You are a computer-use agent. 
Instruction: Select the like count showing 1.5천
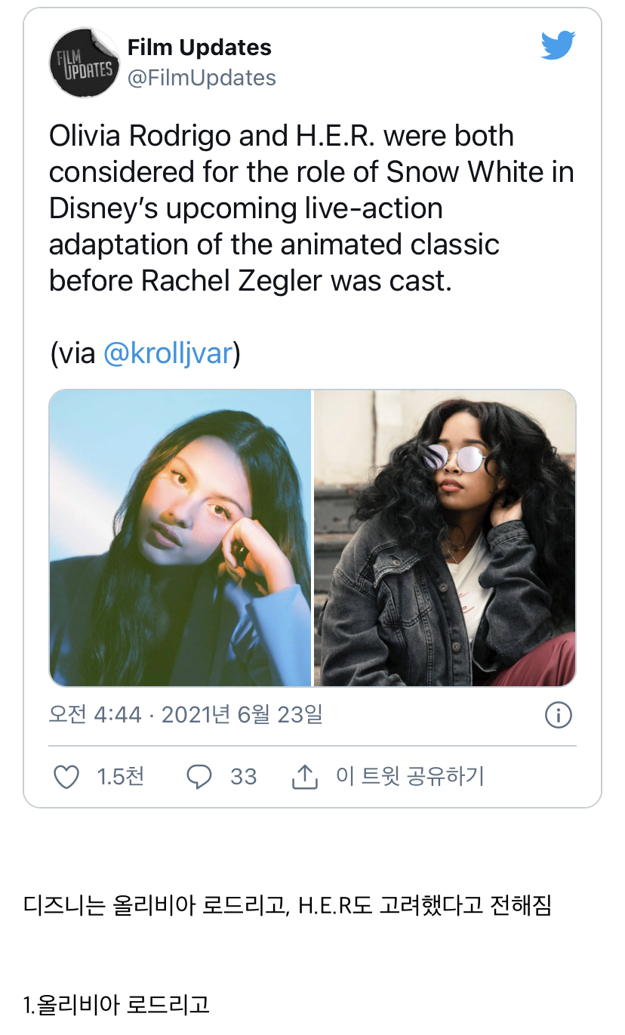[121, 776]
